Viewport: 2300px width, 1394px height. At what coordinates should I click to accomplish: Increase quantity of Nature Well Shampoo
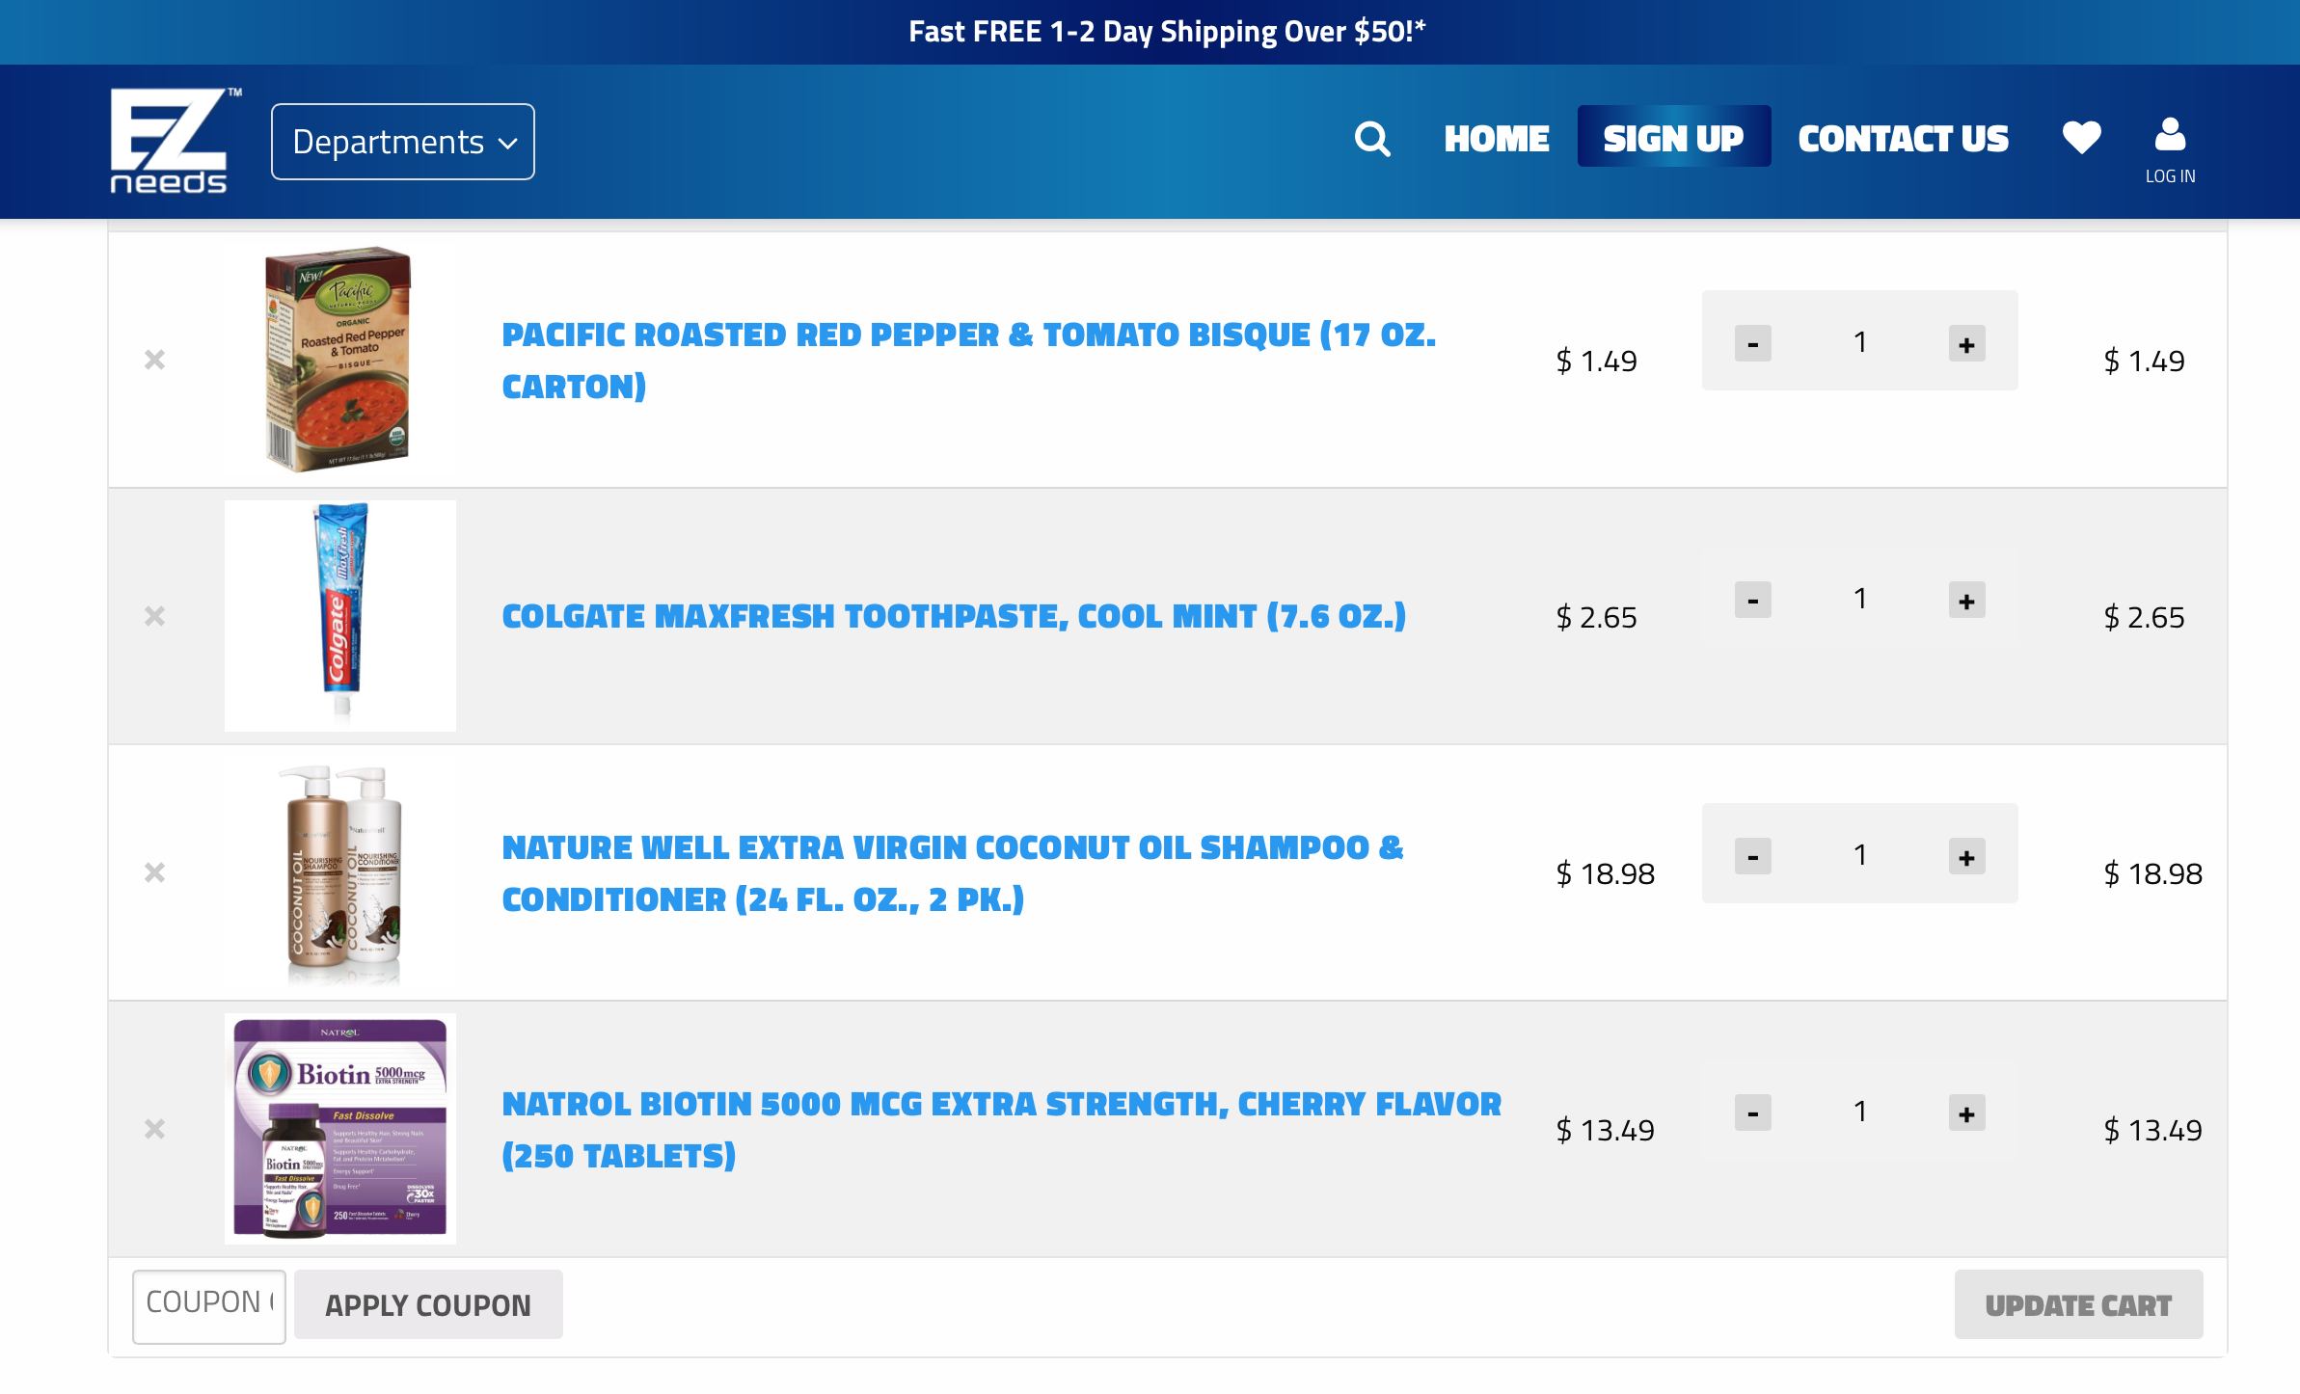tap(1966, 856)
